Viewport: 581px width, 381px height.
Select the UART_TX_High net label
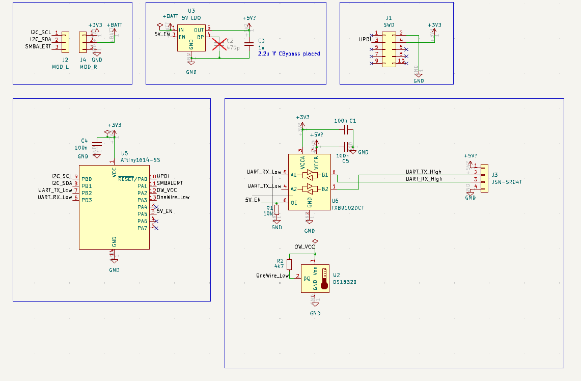423,172
